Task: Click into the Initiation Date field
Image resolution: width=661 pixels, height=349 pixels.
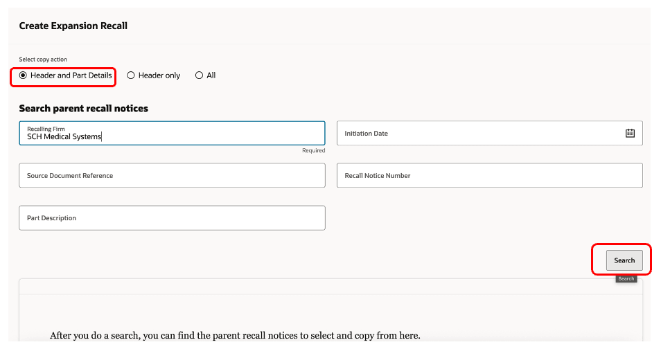Action: tap(478, 134)
